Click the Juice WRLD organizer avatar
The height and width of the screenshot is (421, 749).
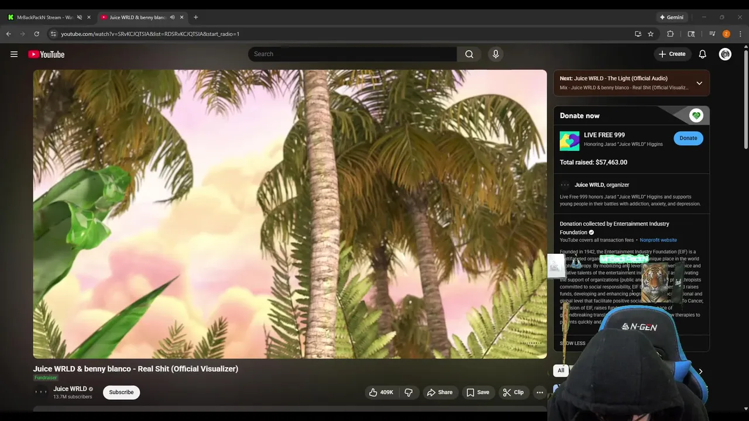(x=565, y=185)
